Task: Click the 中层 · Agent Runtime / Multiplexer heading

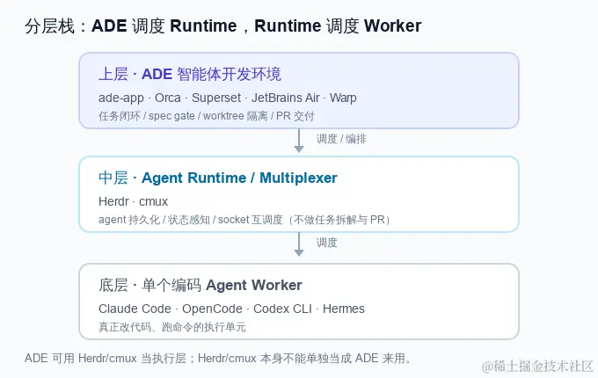Action: (x=218, y=178)
